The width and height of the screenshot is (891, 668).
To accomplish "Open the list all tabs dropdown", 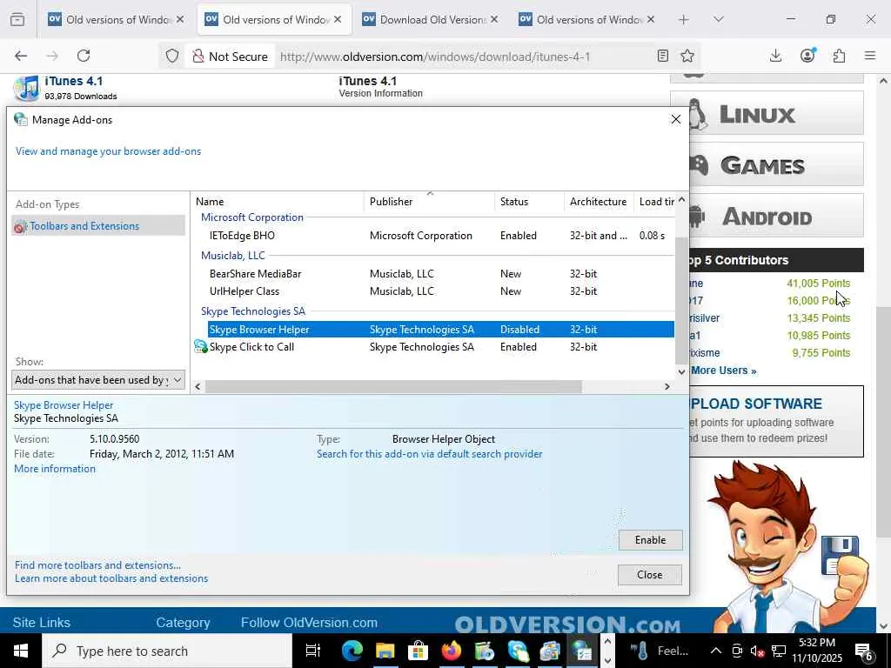I will 718,20.
